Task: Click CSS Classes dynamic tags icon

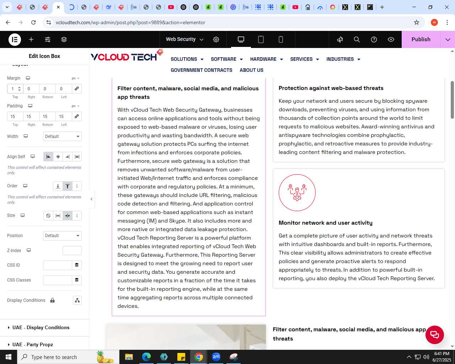Action: pos(76,280)
